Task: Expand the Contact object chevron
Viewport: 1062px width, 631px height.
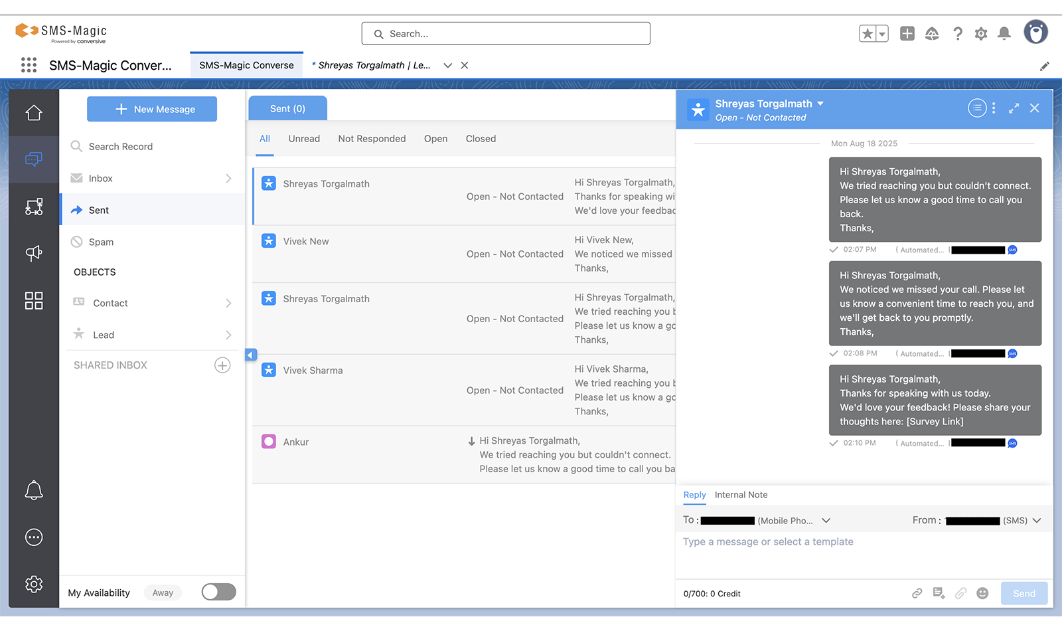Action: (x=228, y=303)
